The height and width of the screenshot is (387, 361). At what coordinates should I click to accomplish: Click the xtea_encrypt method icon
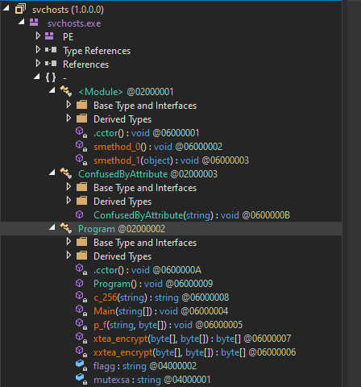coord(81,338)
